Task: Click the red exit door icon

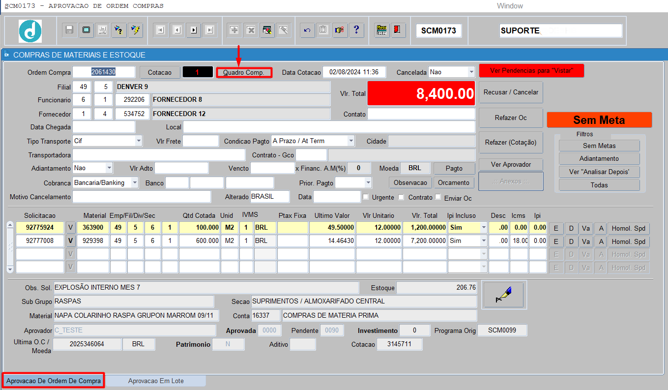Action: (x=397, y=30)
